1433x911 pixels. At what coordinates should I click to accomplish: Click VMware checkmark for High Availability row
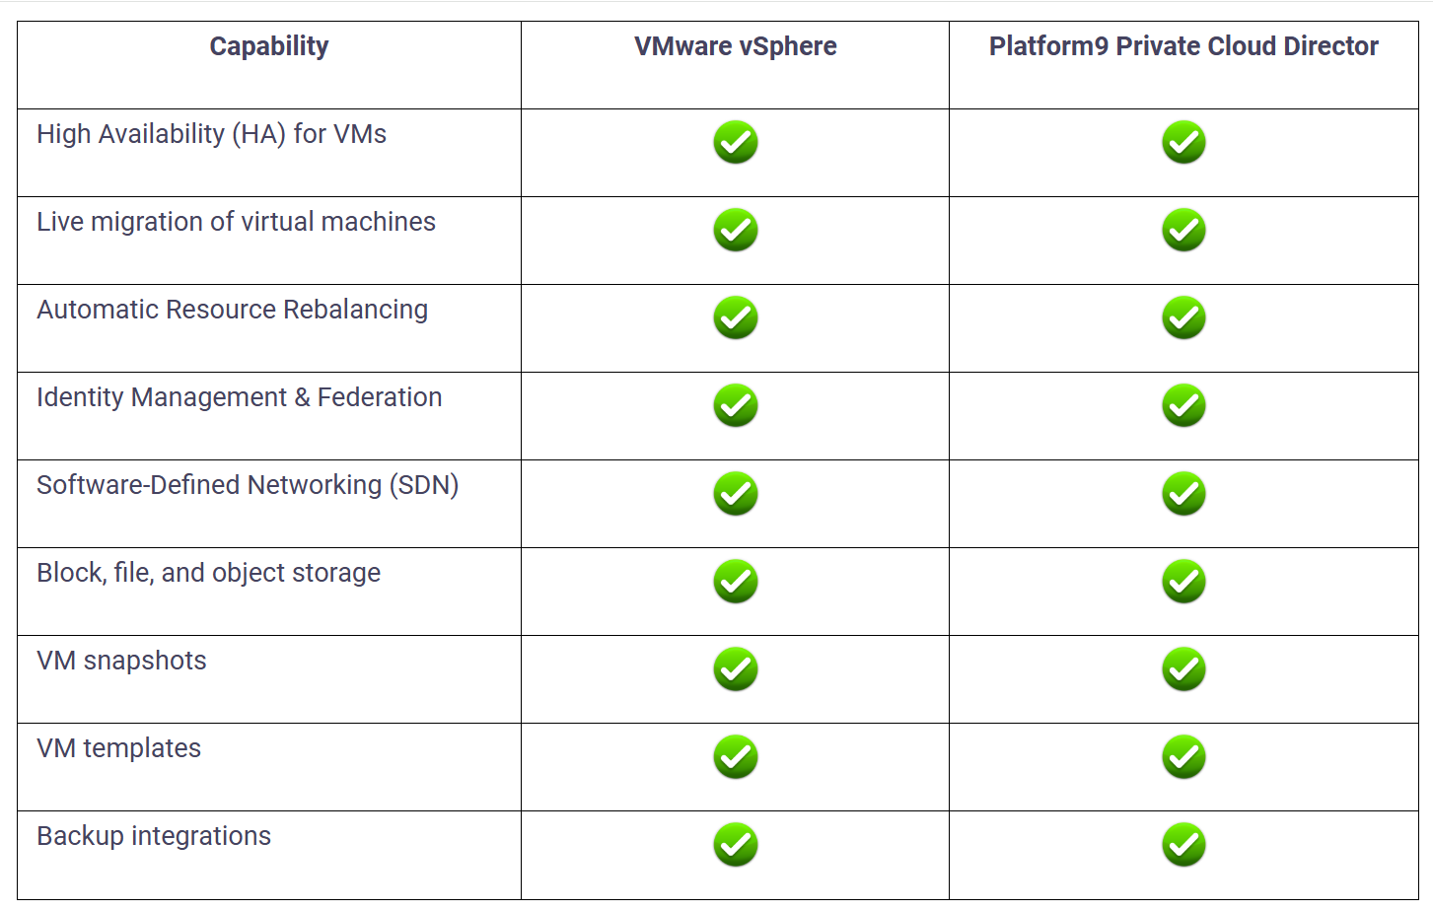[x=735, y=143]
